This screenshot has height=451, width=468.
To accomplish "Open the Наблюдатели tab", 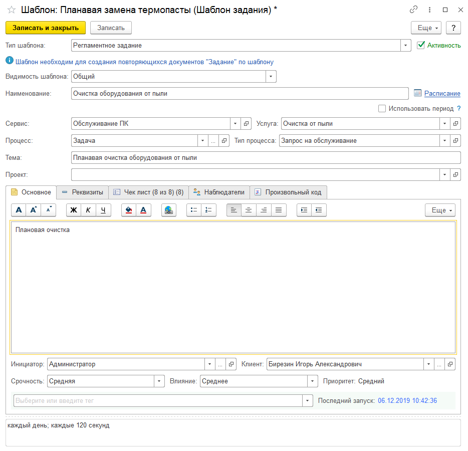I will [x=219, y=192].
